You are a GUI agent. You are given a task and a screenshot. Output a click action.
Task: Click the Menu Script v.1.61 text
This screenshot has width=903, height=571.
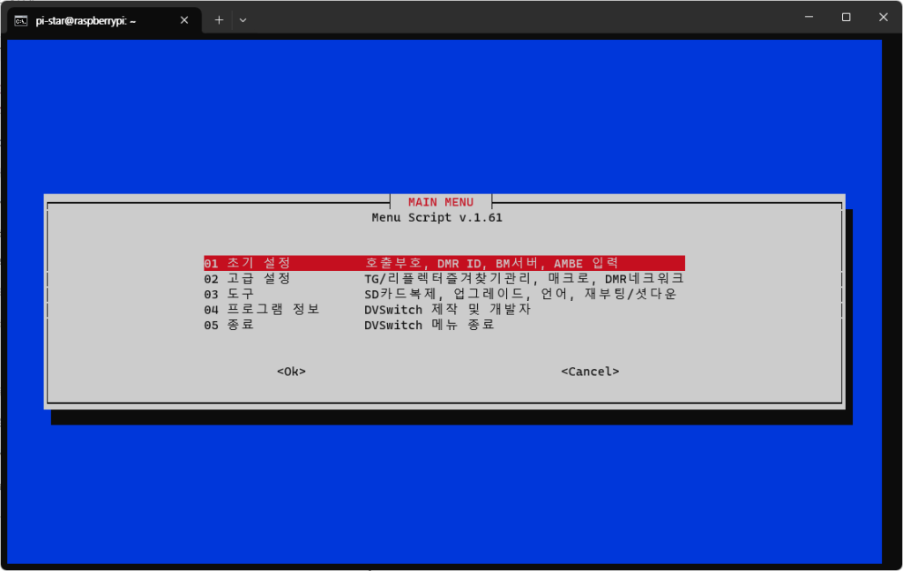(437, 218)
